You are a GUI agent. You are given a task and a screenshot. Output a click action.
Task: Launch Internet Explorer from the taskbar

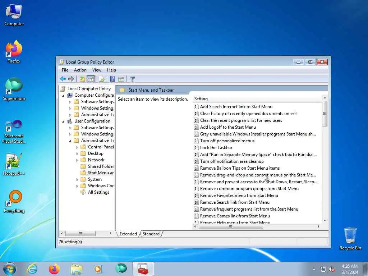32,269
